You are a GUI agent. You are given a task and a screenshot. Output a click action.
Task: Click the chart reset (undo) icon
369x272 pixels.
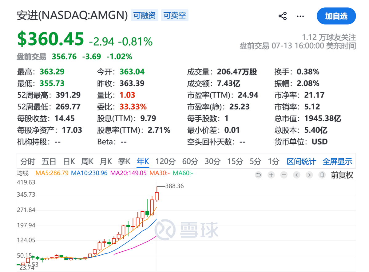tap(258, 175)
